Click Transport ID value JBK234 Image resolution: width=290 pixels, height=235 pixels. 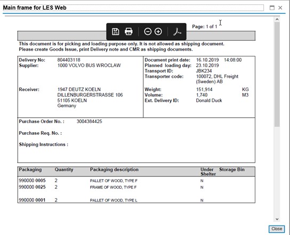[x=204, y=71]
